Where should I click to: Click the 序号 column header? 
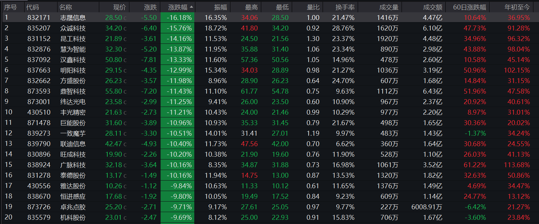coord(11,7)
